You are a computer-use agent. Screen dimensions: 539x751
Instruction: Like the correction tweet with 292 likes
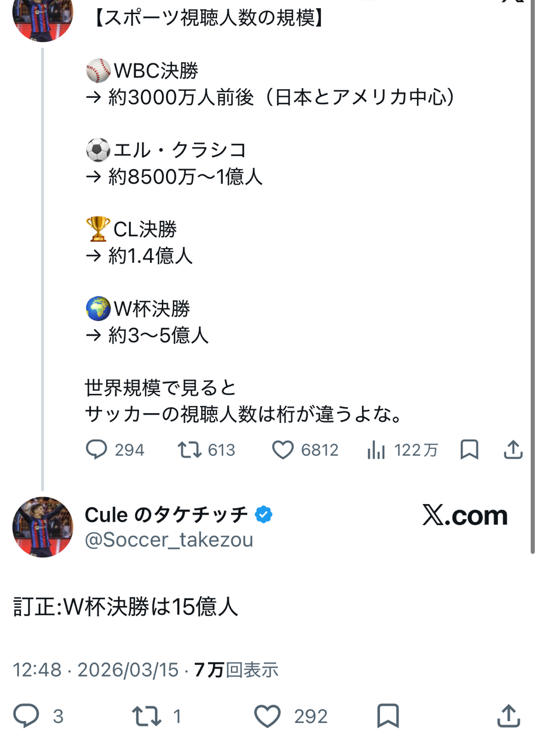click(x=267, y=716)
